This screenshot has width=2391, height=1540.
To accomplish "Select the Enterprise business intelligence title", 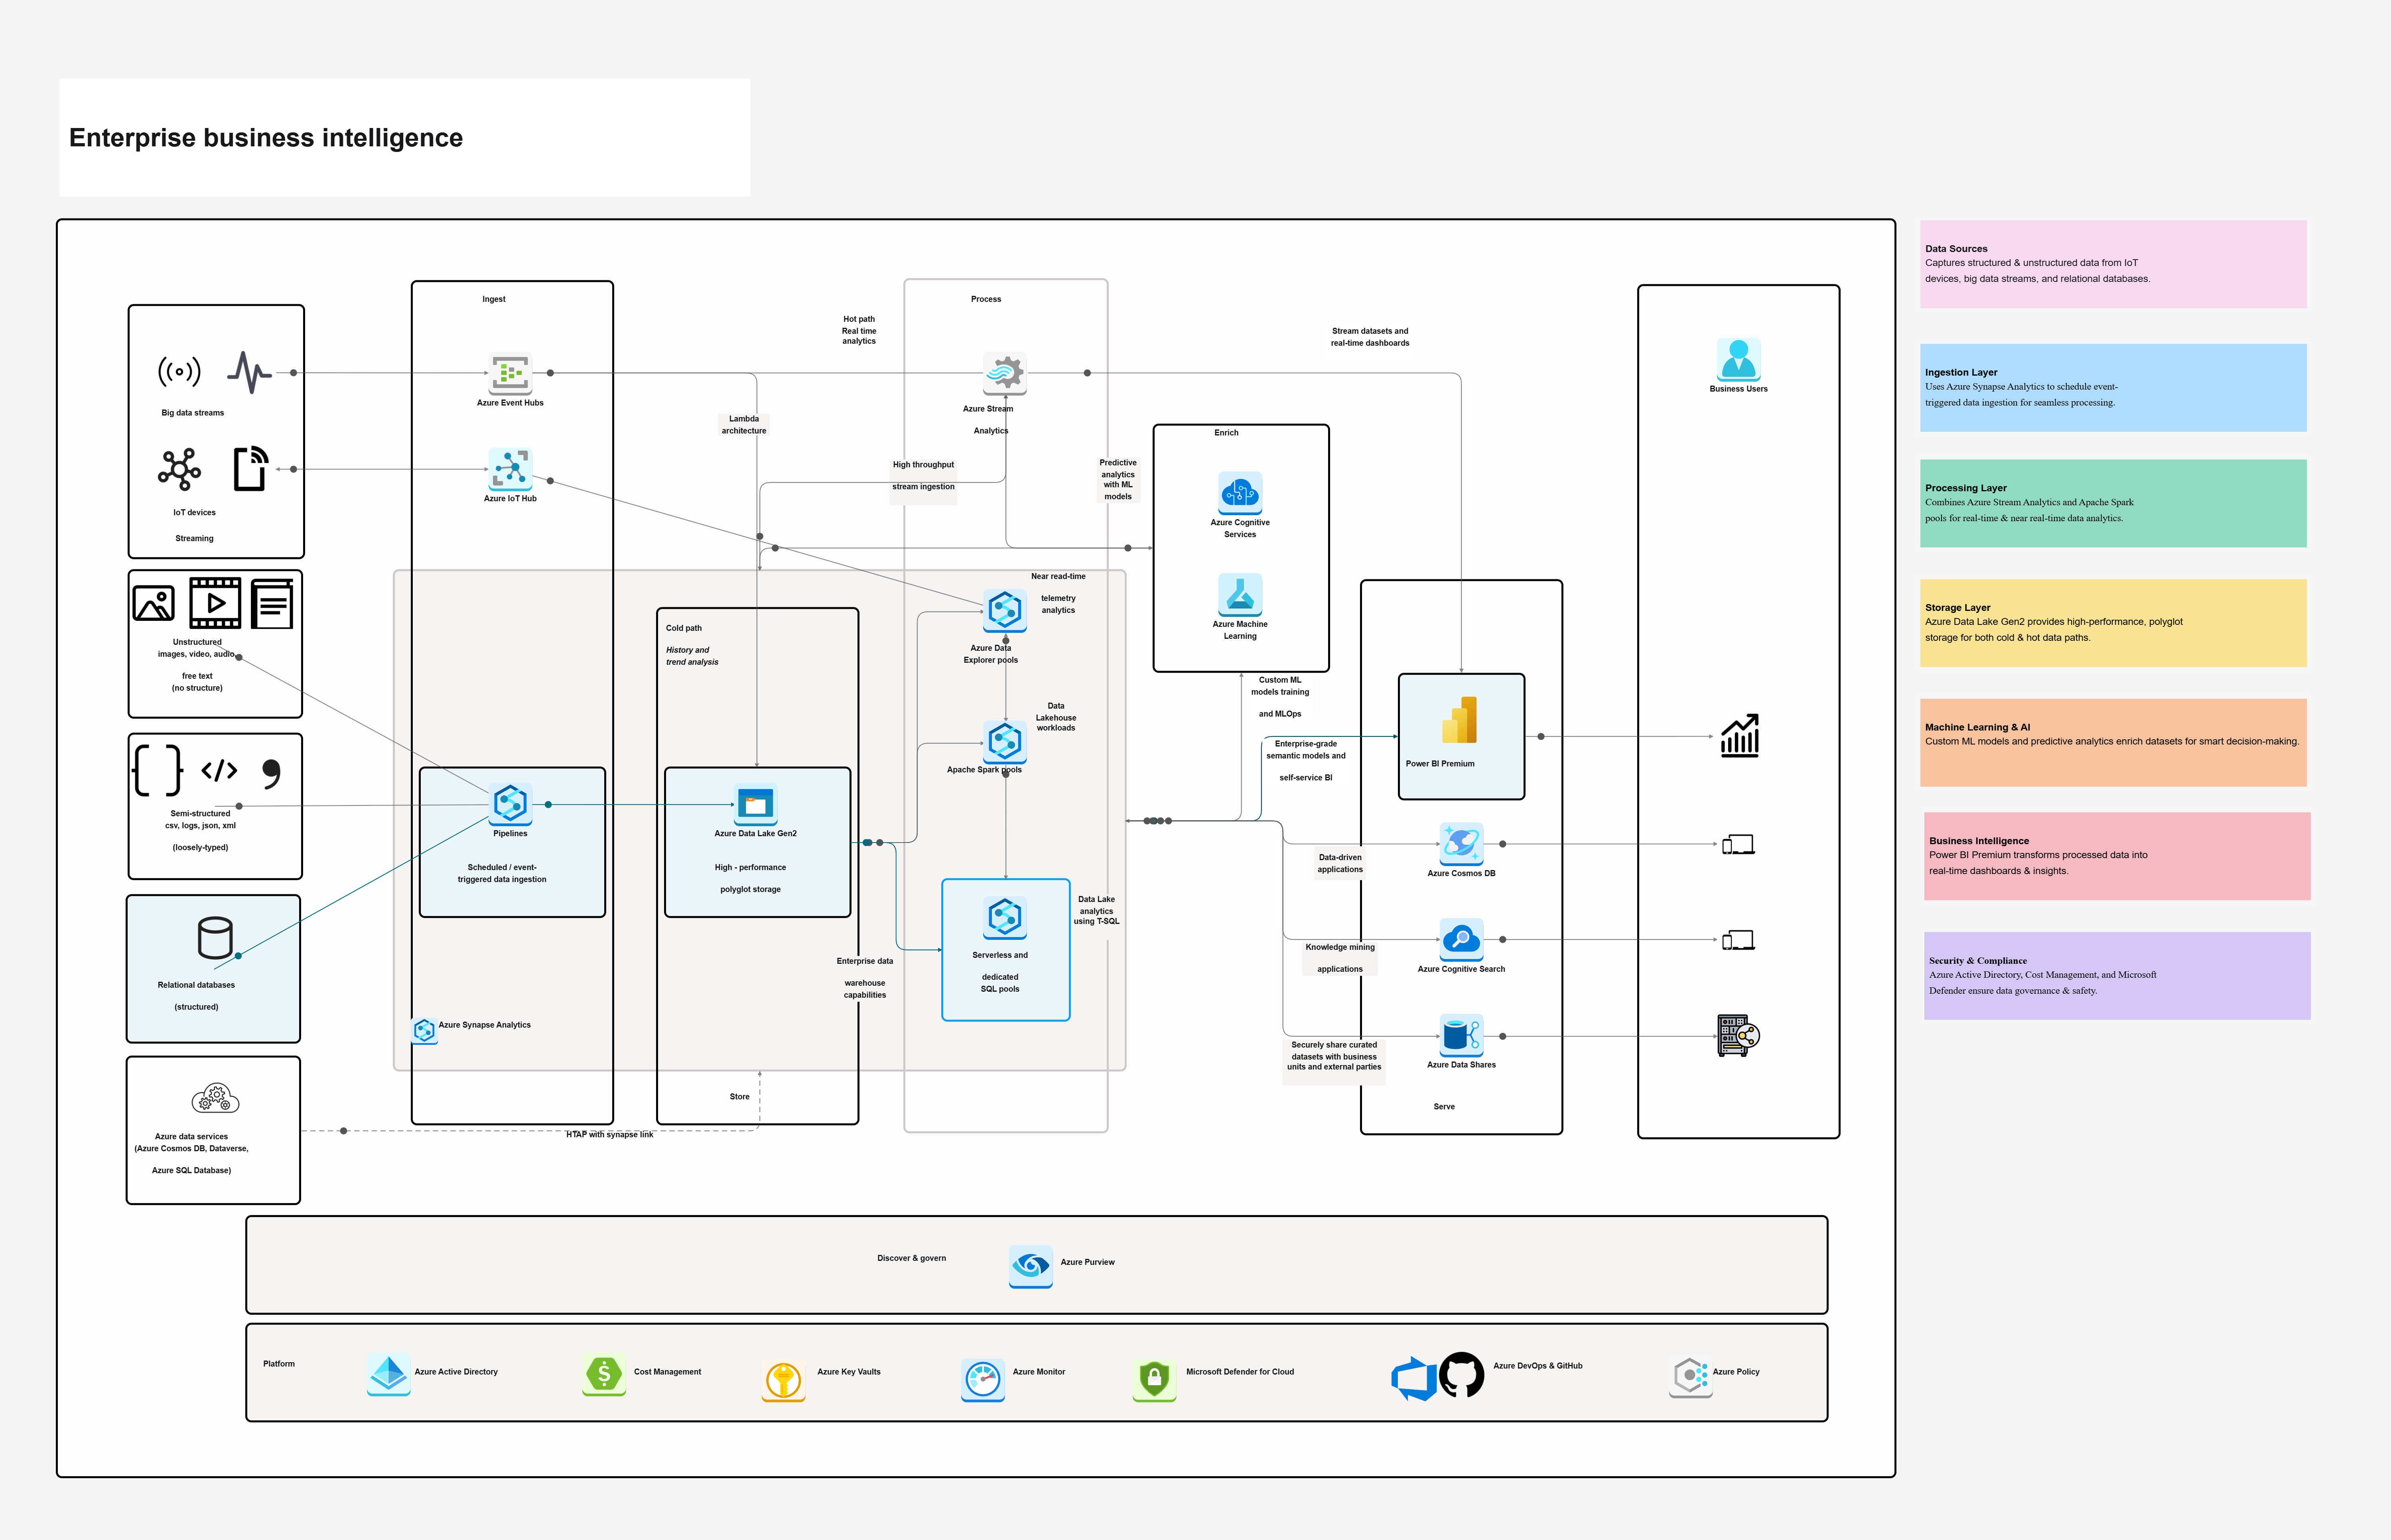I will [x=266, y=138].
